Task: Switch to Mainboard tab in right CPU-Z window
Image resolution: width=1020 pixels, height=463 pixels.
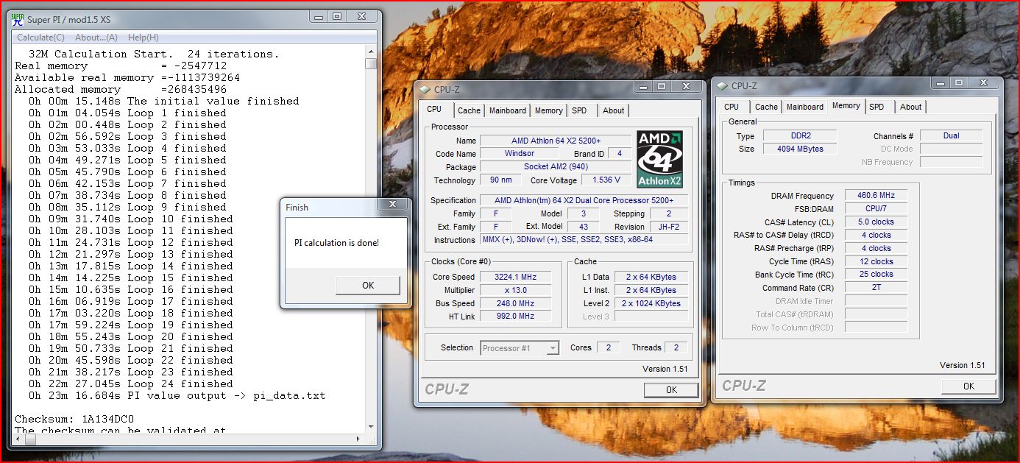Action: point(805,107)
